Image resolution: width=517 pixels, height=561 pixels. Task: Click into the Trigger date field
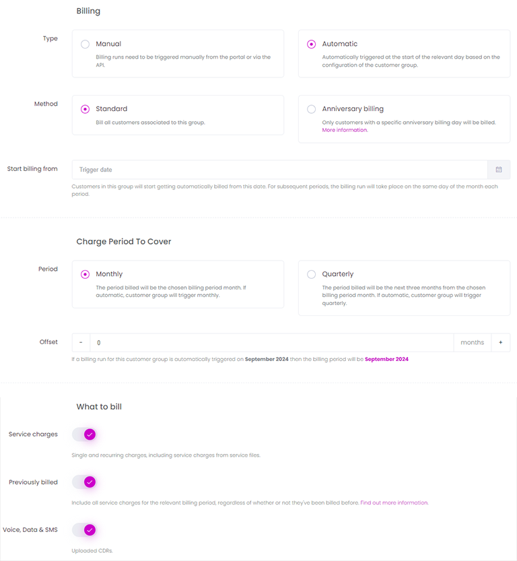pos(279,170)
